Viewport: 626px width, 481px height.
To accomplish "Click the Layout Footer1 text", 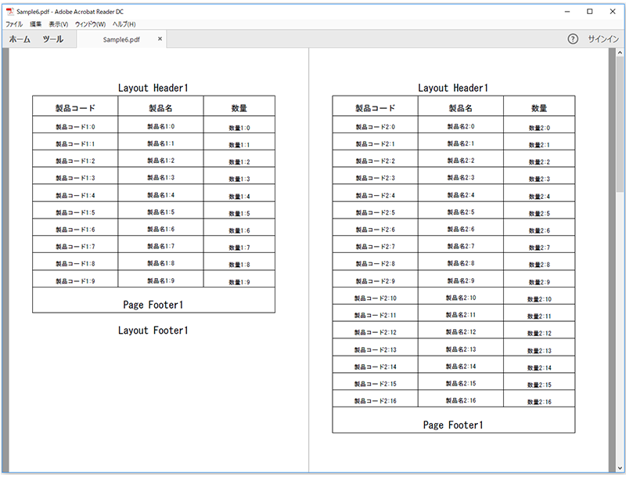I will (153, 331).
